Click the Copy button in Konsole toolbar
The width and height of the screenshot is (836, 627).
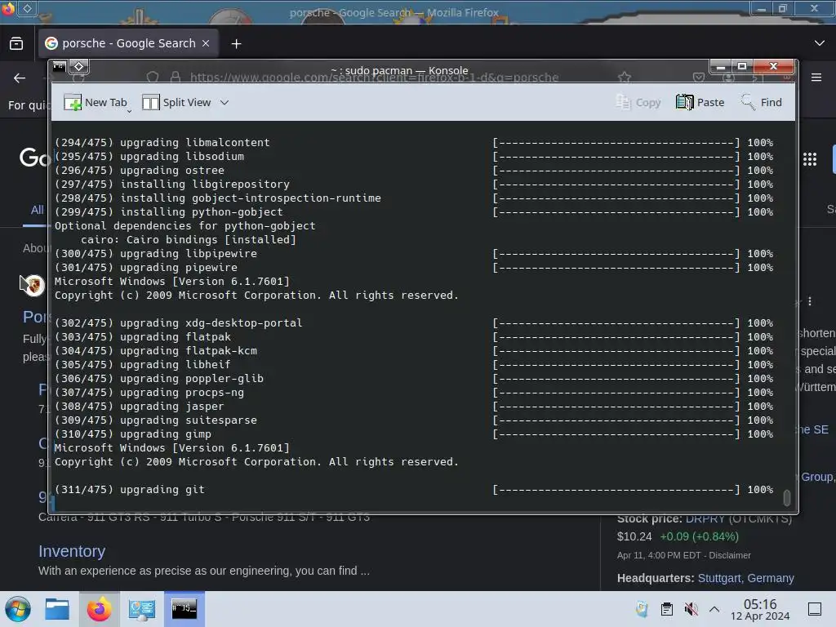click(638, 102)
